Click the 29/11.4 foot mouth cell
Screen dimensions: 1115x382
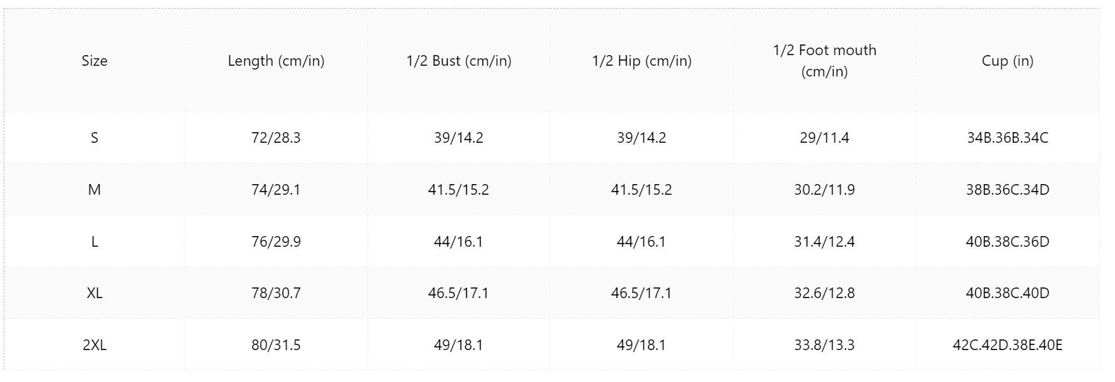pyautogui.click(x=825, y=138)
